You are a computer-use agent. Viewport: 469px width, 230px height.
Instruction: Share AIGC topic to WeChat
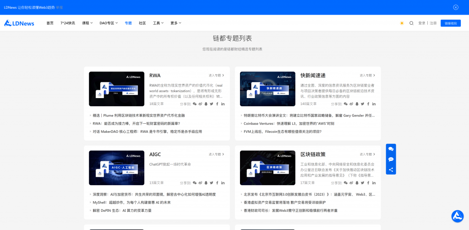tap(195, 183)
